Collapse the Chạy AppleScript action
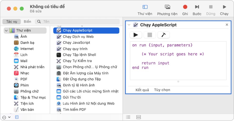 pos(129,25)
